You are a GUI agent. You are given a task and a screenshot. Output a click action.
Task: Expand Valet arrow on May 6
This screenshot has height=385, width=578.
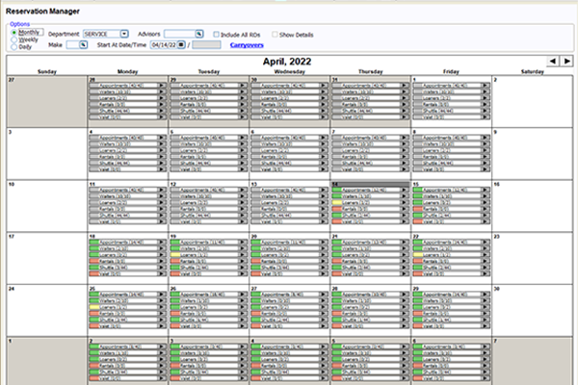coord(486,378)
